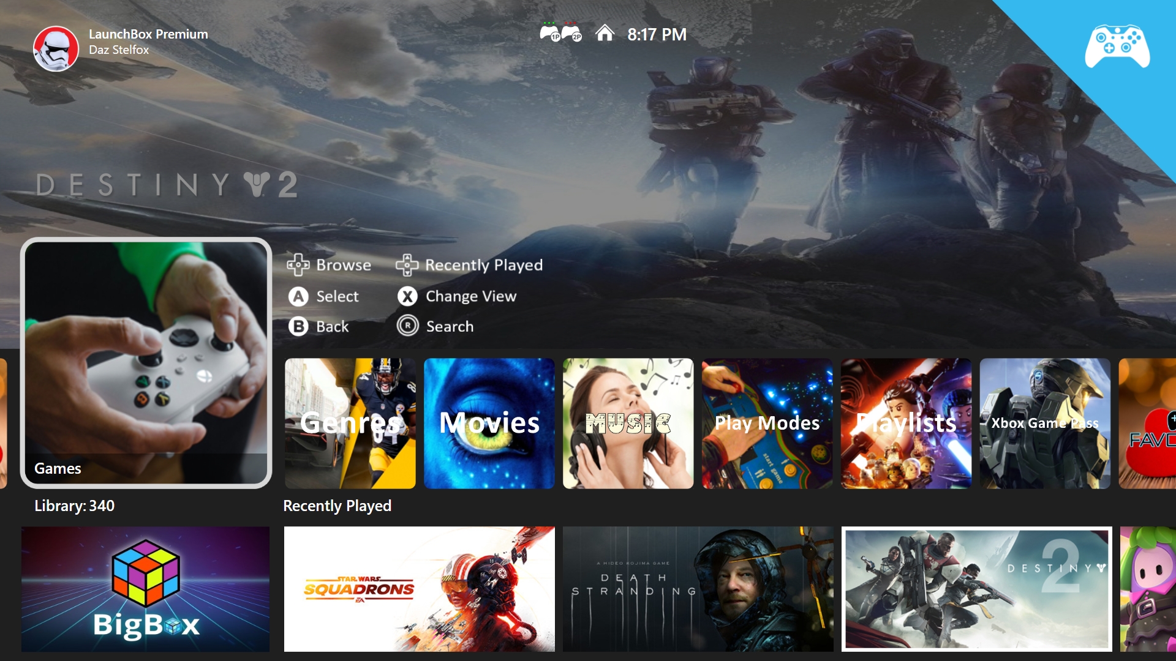Viewport: 1176px width, 661px height.
Task: Open the Movies category tile
Action: coord(489,424)
